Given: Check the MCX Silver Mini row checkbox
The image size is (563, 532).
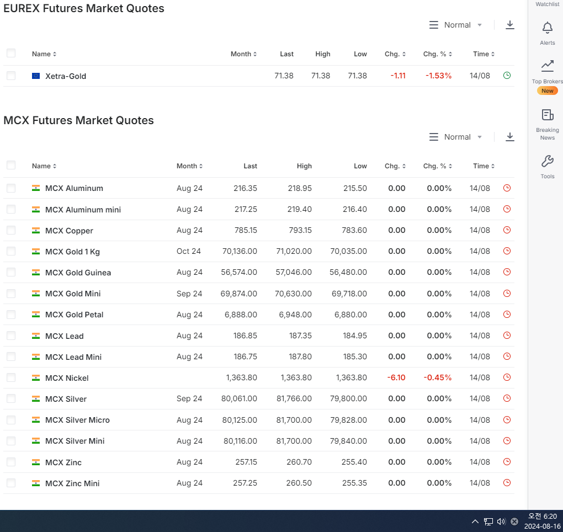Looking at the screenshot, I should 11,441.
